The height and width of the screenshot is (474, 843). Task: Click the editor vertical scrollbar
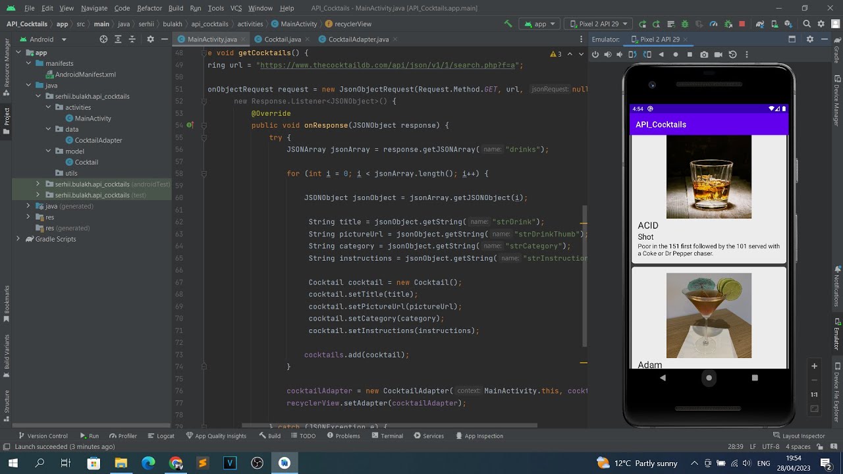584,276
